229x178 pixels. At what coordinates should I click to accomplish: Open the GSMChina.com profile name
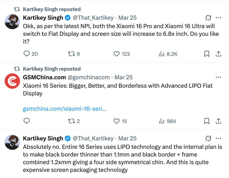[x=44, y=77]
